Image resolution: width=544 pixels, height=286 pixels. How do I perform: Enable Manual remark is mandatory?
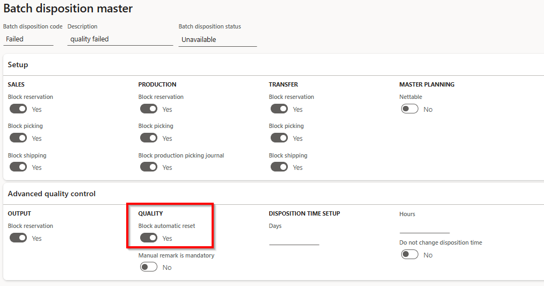[149, 267]
